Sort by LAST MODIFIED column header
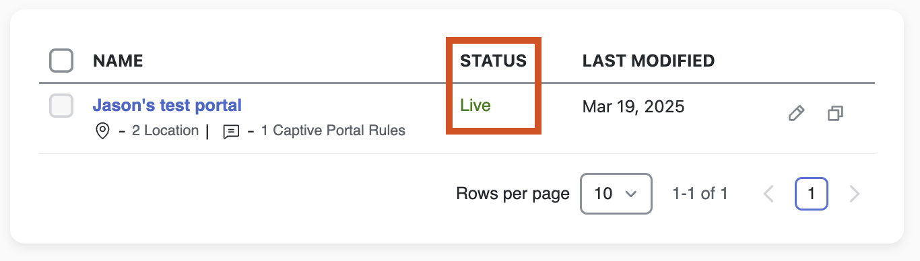 click(x=648, y=61)
